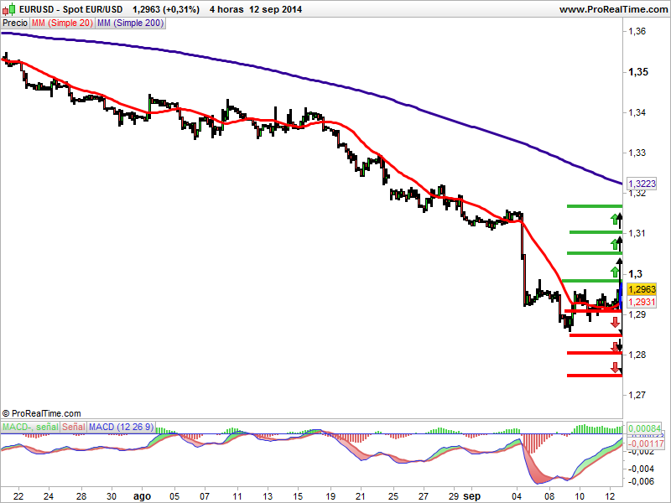
Task: Click the ProRealTime.com copyright text
Action: tap(41, 413)
